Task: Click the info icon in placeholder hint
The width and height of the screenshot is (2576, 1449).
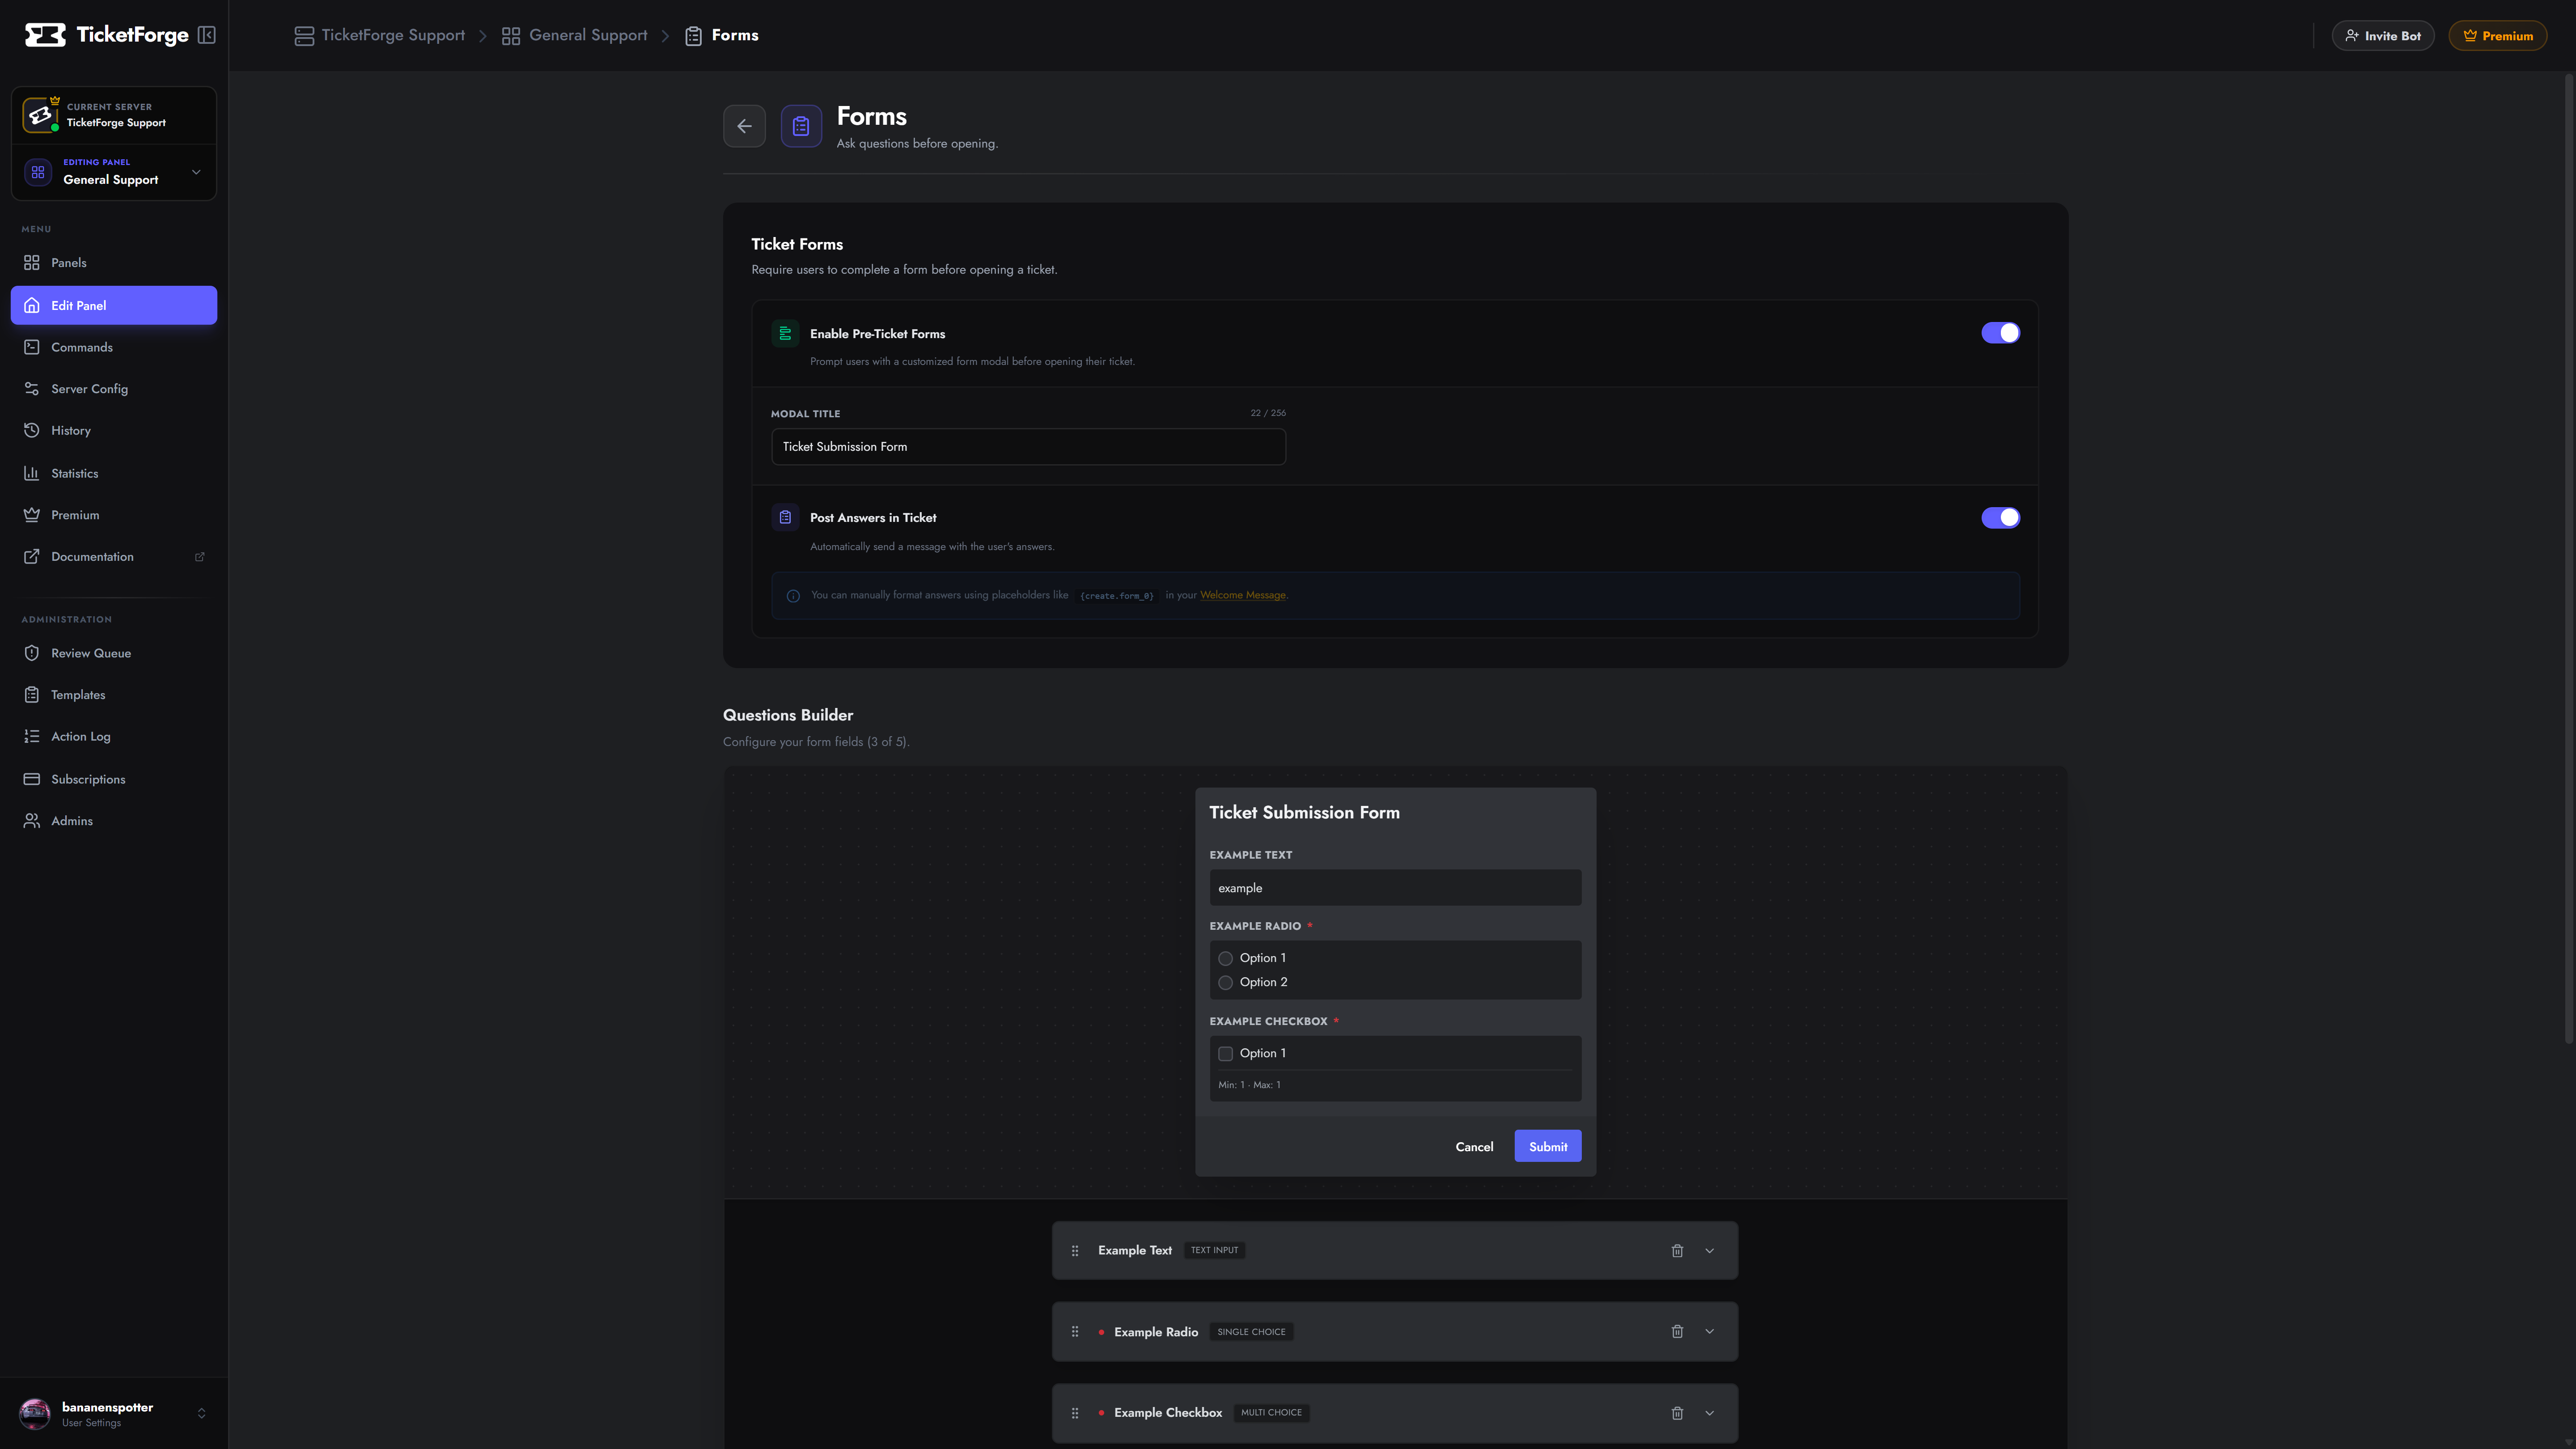Action: 793,596
